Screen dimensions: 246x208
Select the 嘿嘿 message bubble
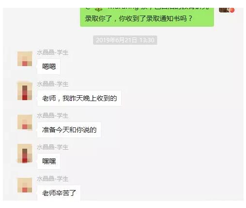click(x=49, y=161)
